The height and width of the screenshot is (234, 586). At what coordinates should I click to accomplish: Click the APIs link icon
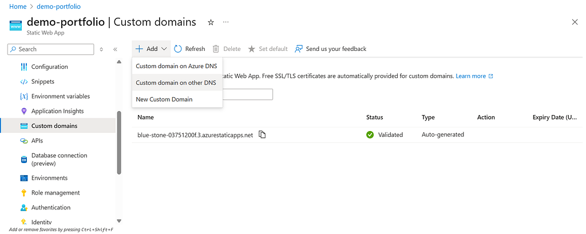click(24, 141)
